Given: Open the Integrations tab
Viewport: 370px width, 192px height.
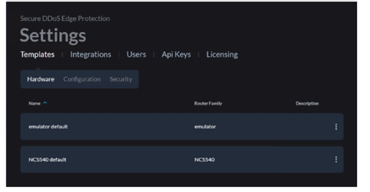Looking at the screenshot, I should pos(90,55).
